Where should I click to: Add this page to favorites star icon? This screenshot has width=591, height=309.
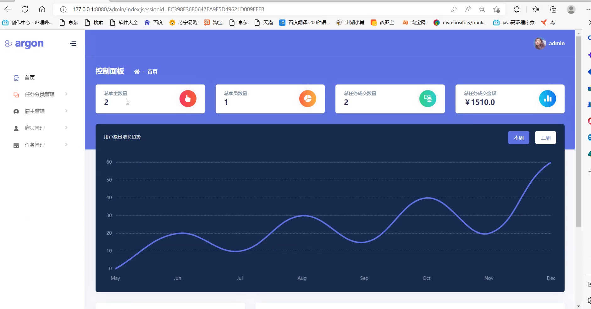(497, 9)
